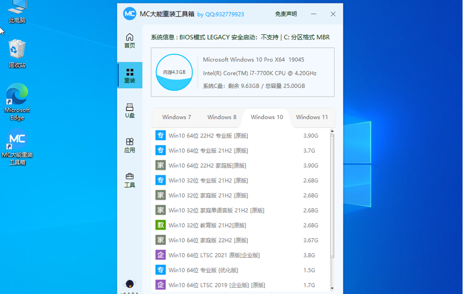The width and height of the screenshot is (463, 294).
Task: Click 专 icon of 专业版 [优化版] row
Action: click(x=161, y=270)
